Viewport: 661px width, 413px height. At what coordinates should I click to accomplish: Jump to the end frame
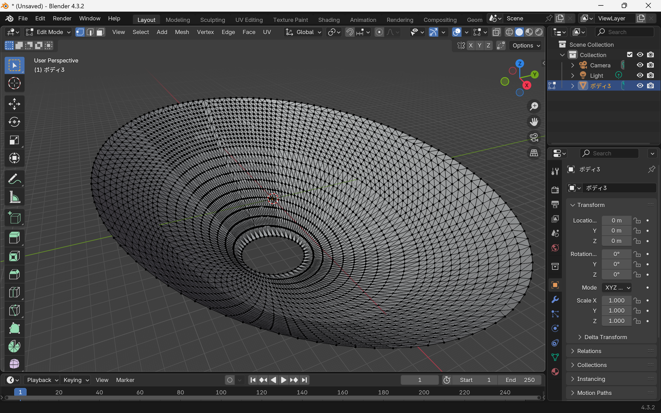pos(305,380)
